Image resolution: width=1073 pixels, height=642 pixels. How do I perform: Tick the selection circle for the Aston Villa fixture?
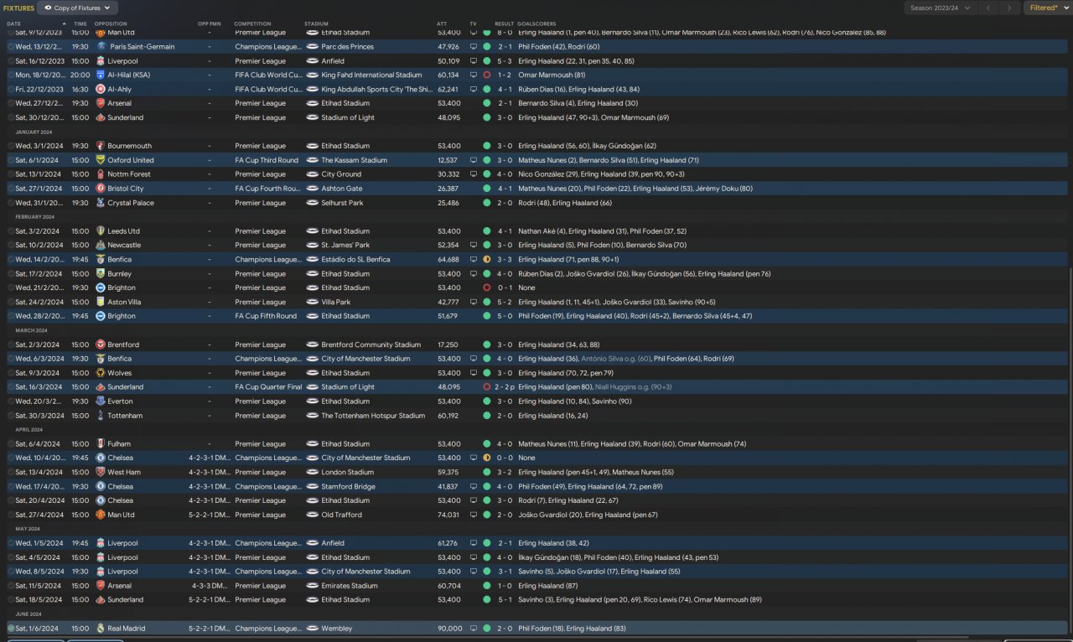click(x=11, y=302)
